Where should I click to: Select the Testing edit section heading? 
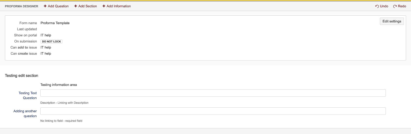click(22, 76)
